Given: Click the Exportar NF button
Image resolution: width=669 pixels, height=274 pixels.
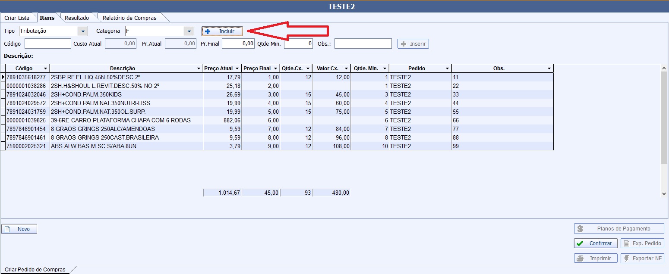Looking at the screenshot, I should point(642,258).
